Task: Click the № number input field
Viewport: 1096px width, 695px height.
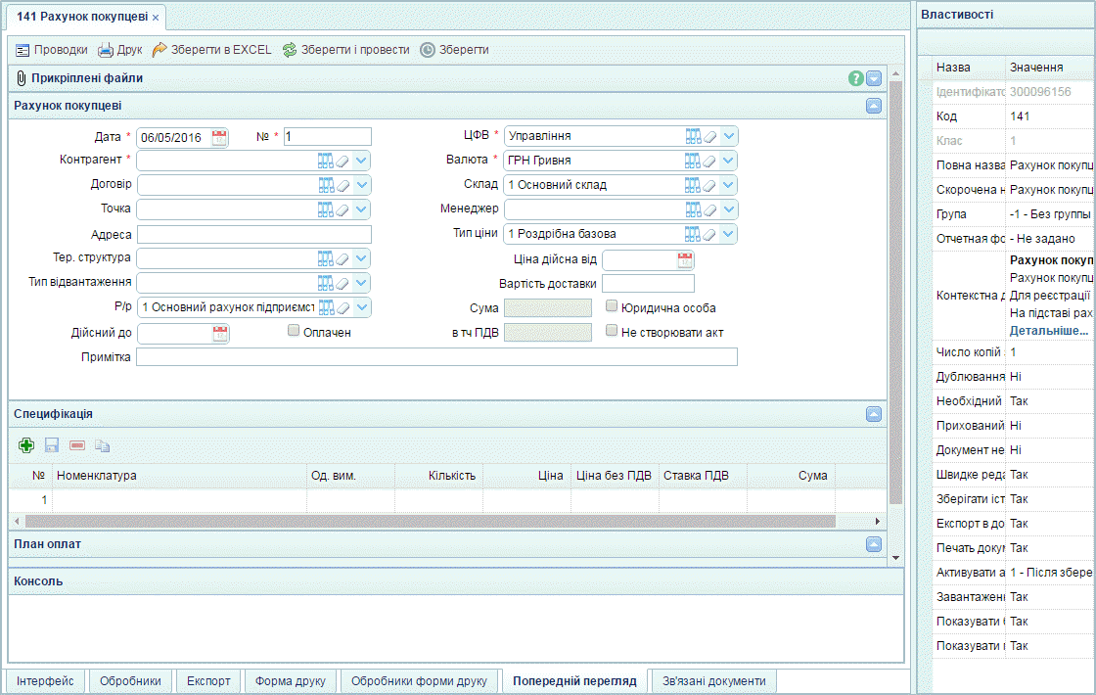Action: click(327, 136)
